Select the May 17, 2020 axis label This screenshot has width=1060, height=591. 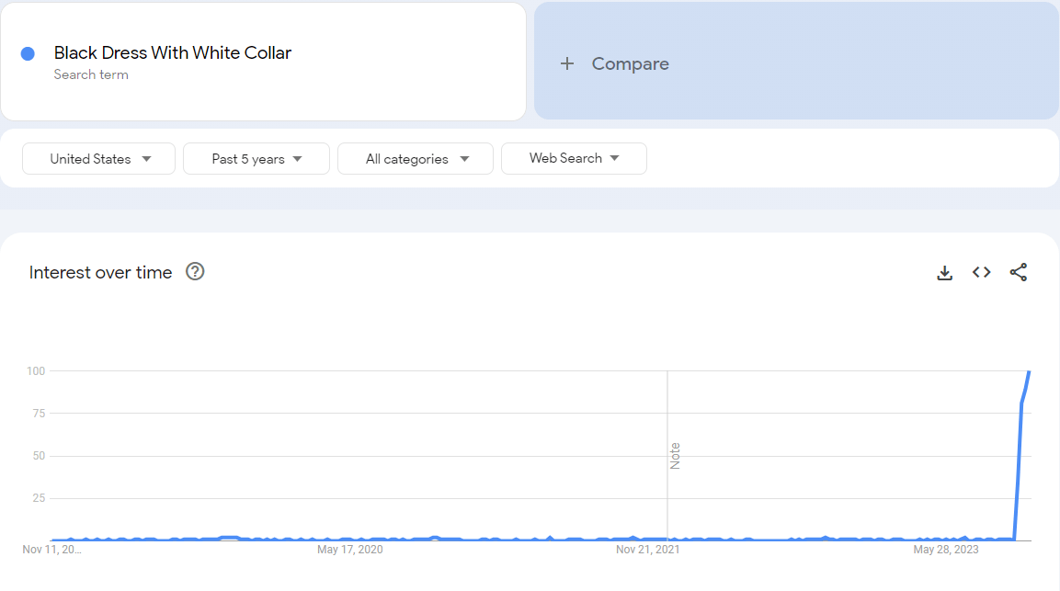click(x=349, y=550)
